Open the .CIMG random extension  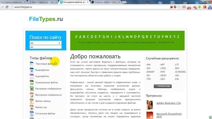point(163,68)
